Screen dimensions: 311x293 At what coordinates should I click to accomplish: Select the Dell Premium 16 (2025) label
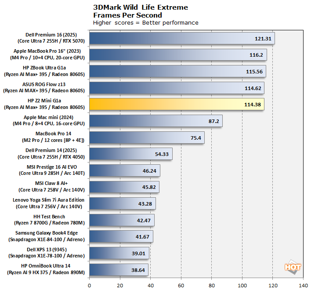point(51,35)
